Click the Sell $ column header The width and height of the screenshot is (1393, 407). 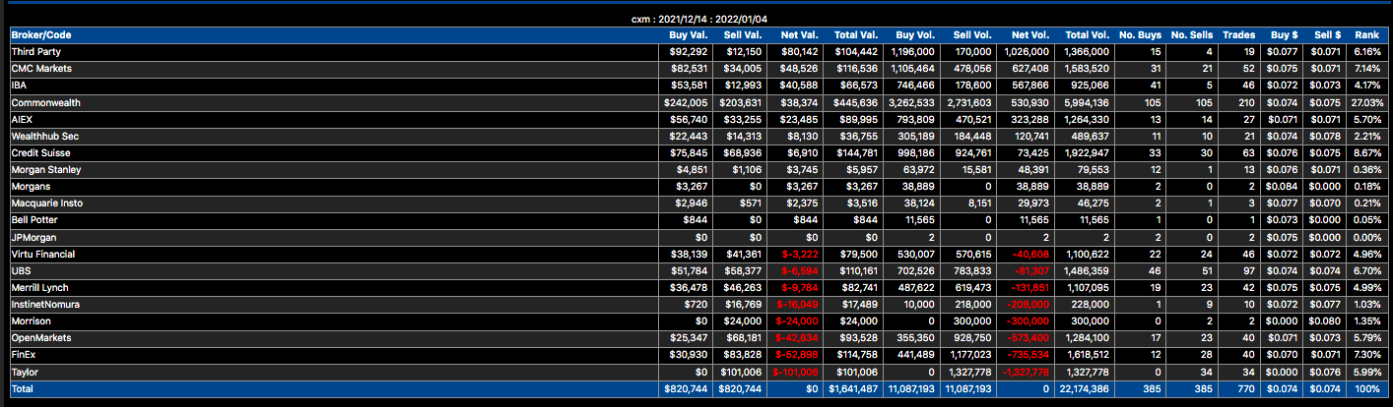click(x=1329, y=35)
